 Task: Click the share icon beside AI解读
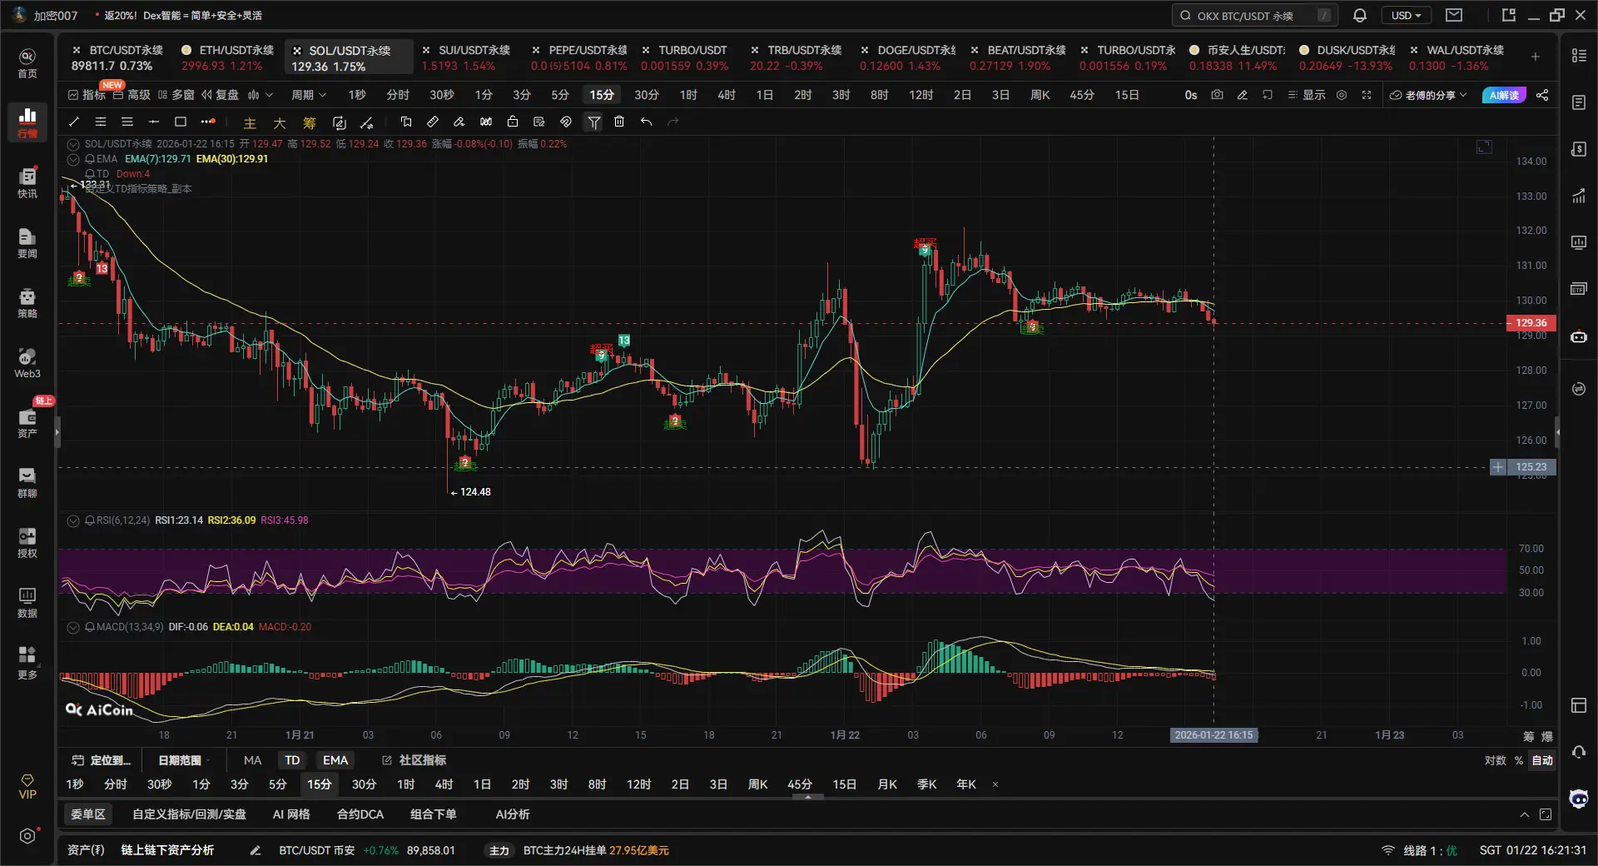[x=1542, y=95]
